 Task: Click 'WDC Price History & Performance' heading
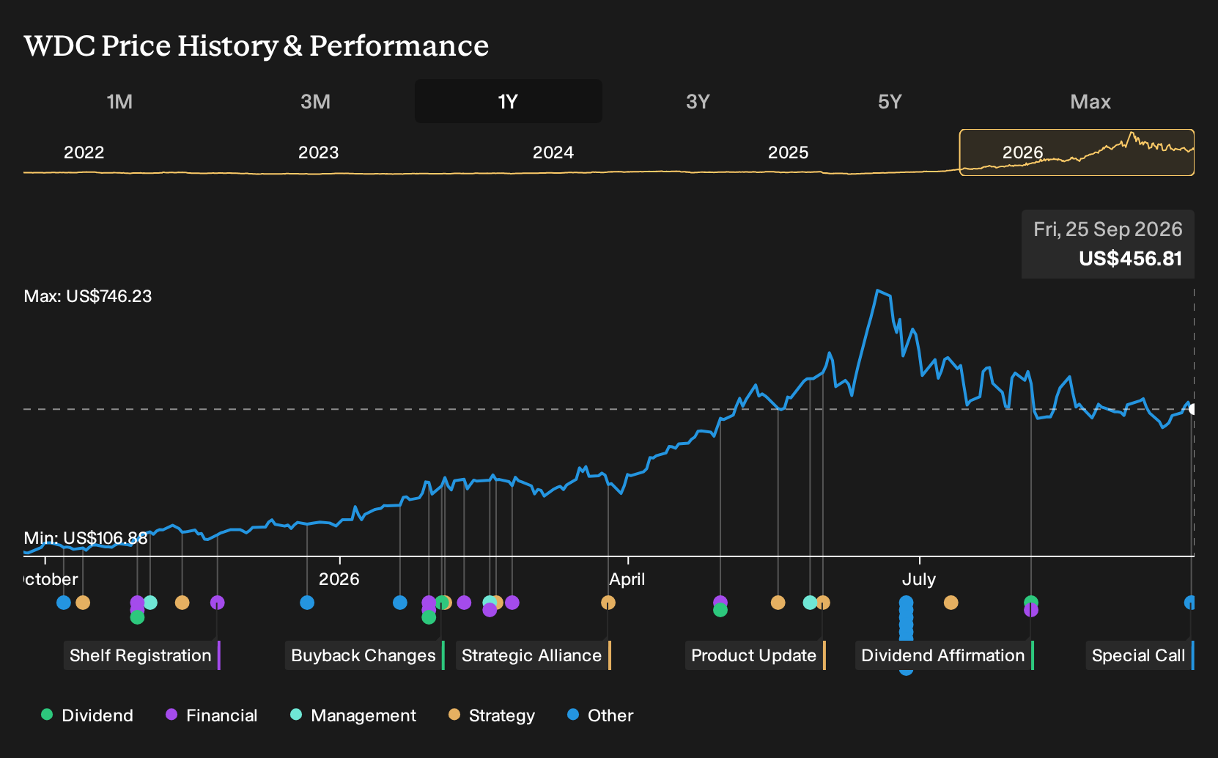coord(256,45)
